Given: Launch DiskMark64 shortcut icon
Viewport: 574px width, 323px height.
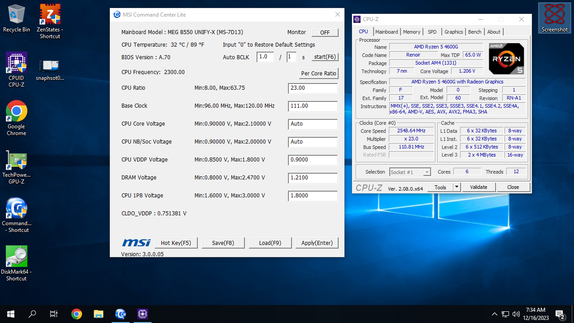Looking at the screenshot, I should (17, 263).
